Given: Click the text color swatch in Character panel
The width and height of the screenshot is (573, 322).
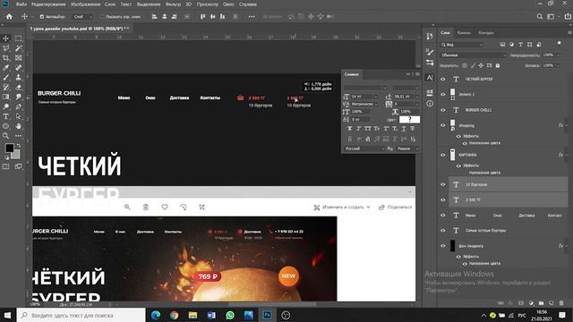Looking at the screenshot, I should pyautogui.click(x=409, y=119).
